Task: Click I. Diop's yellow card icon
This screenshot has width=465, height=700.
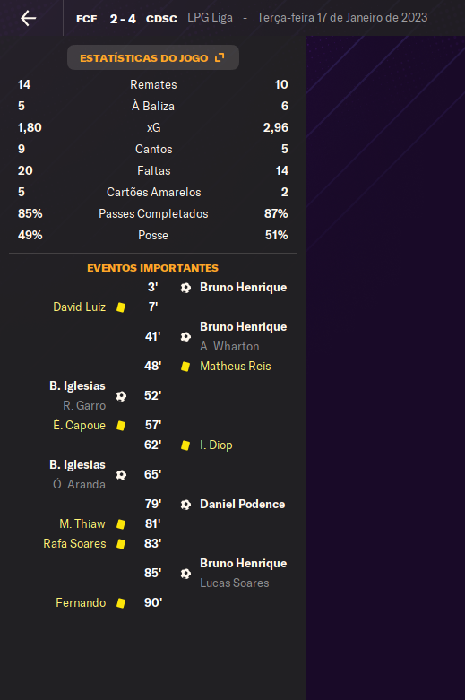Action: click(185, 445)
